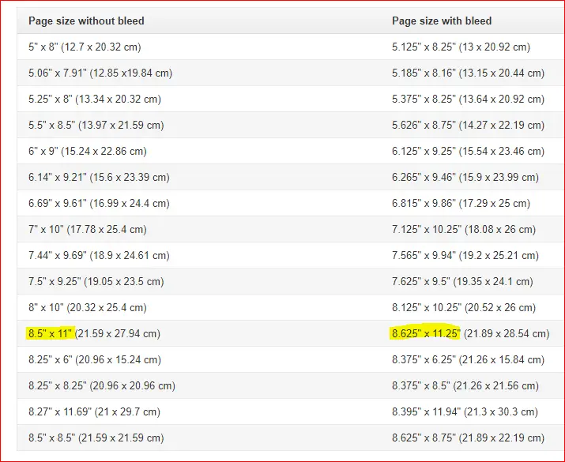Select cell 7.565" x 9.94" (19.2 x 25.21 cm)
Screen dimensions: 565x462
[x=465, y=255]
